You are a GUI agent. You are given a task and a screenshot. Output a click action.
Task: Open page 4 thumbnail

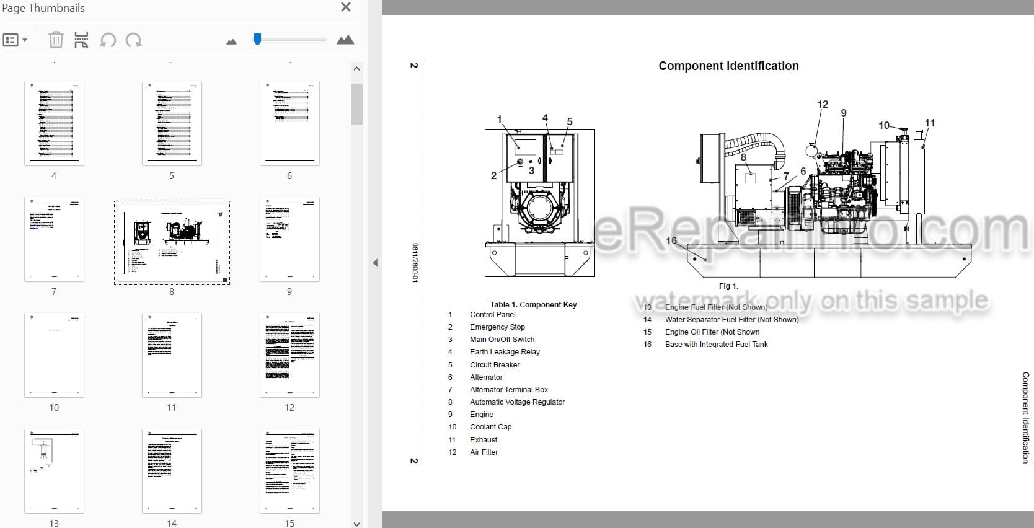(x=54, y=123)
